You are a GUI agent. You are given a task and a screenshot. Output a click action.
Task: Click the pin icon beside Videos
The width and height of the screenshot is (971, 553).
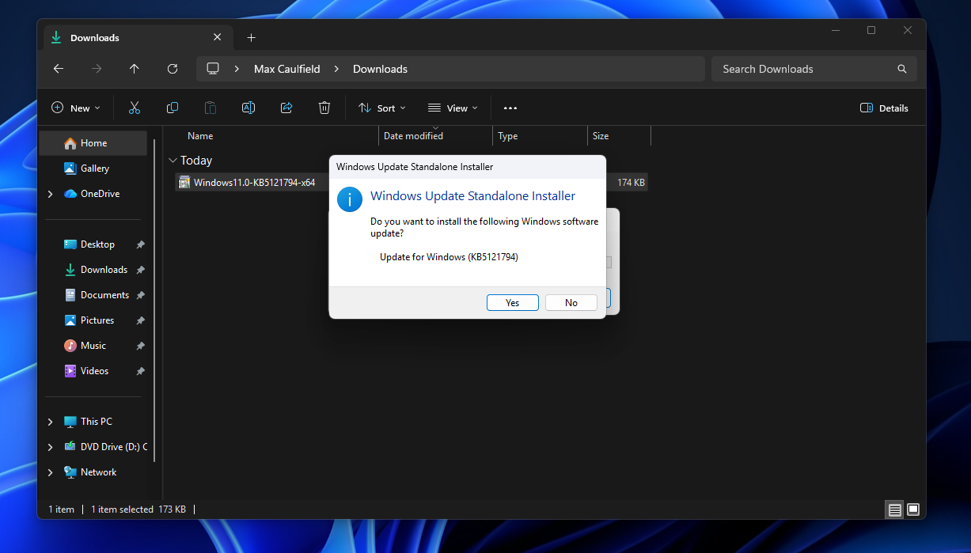coord(140,371)
